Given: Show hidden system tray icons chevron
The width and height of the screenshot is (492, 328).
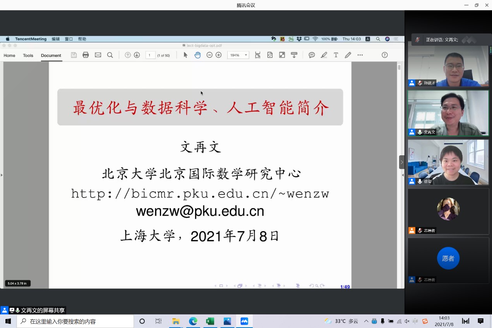Looking at the screenshot, I should click(x=366, y=321).
